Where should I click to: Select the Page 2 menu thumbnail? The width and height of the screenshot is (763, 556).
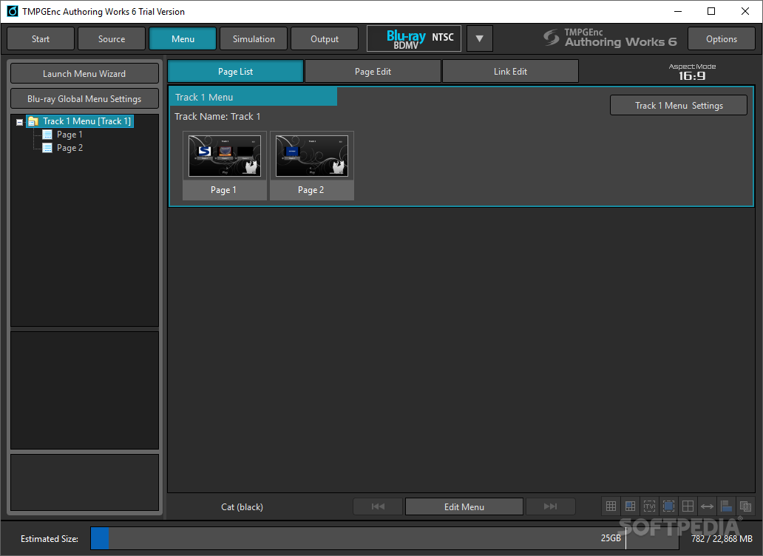coord(312,166)
